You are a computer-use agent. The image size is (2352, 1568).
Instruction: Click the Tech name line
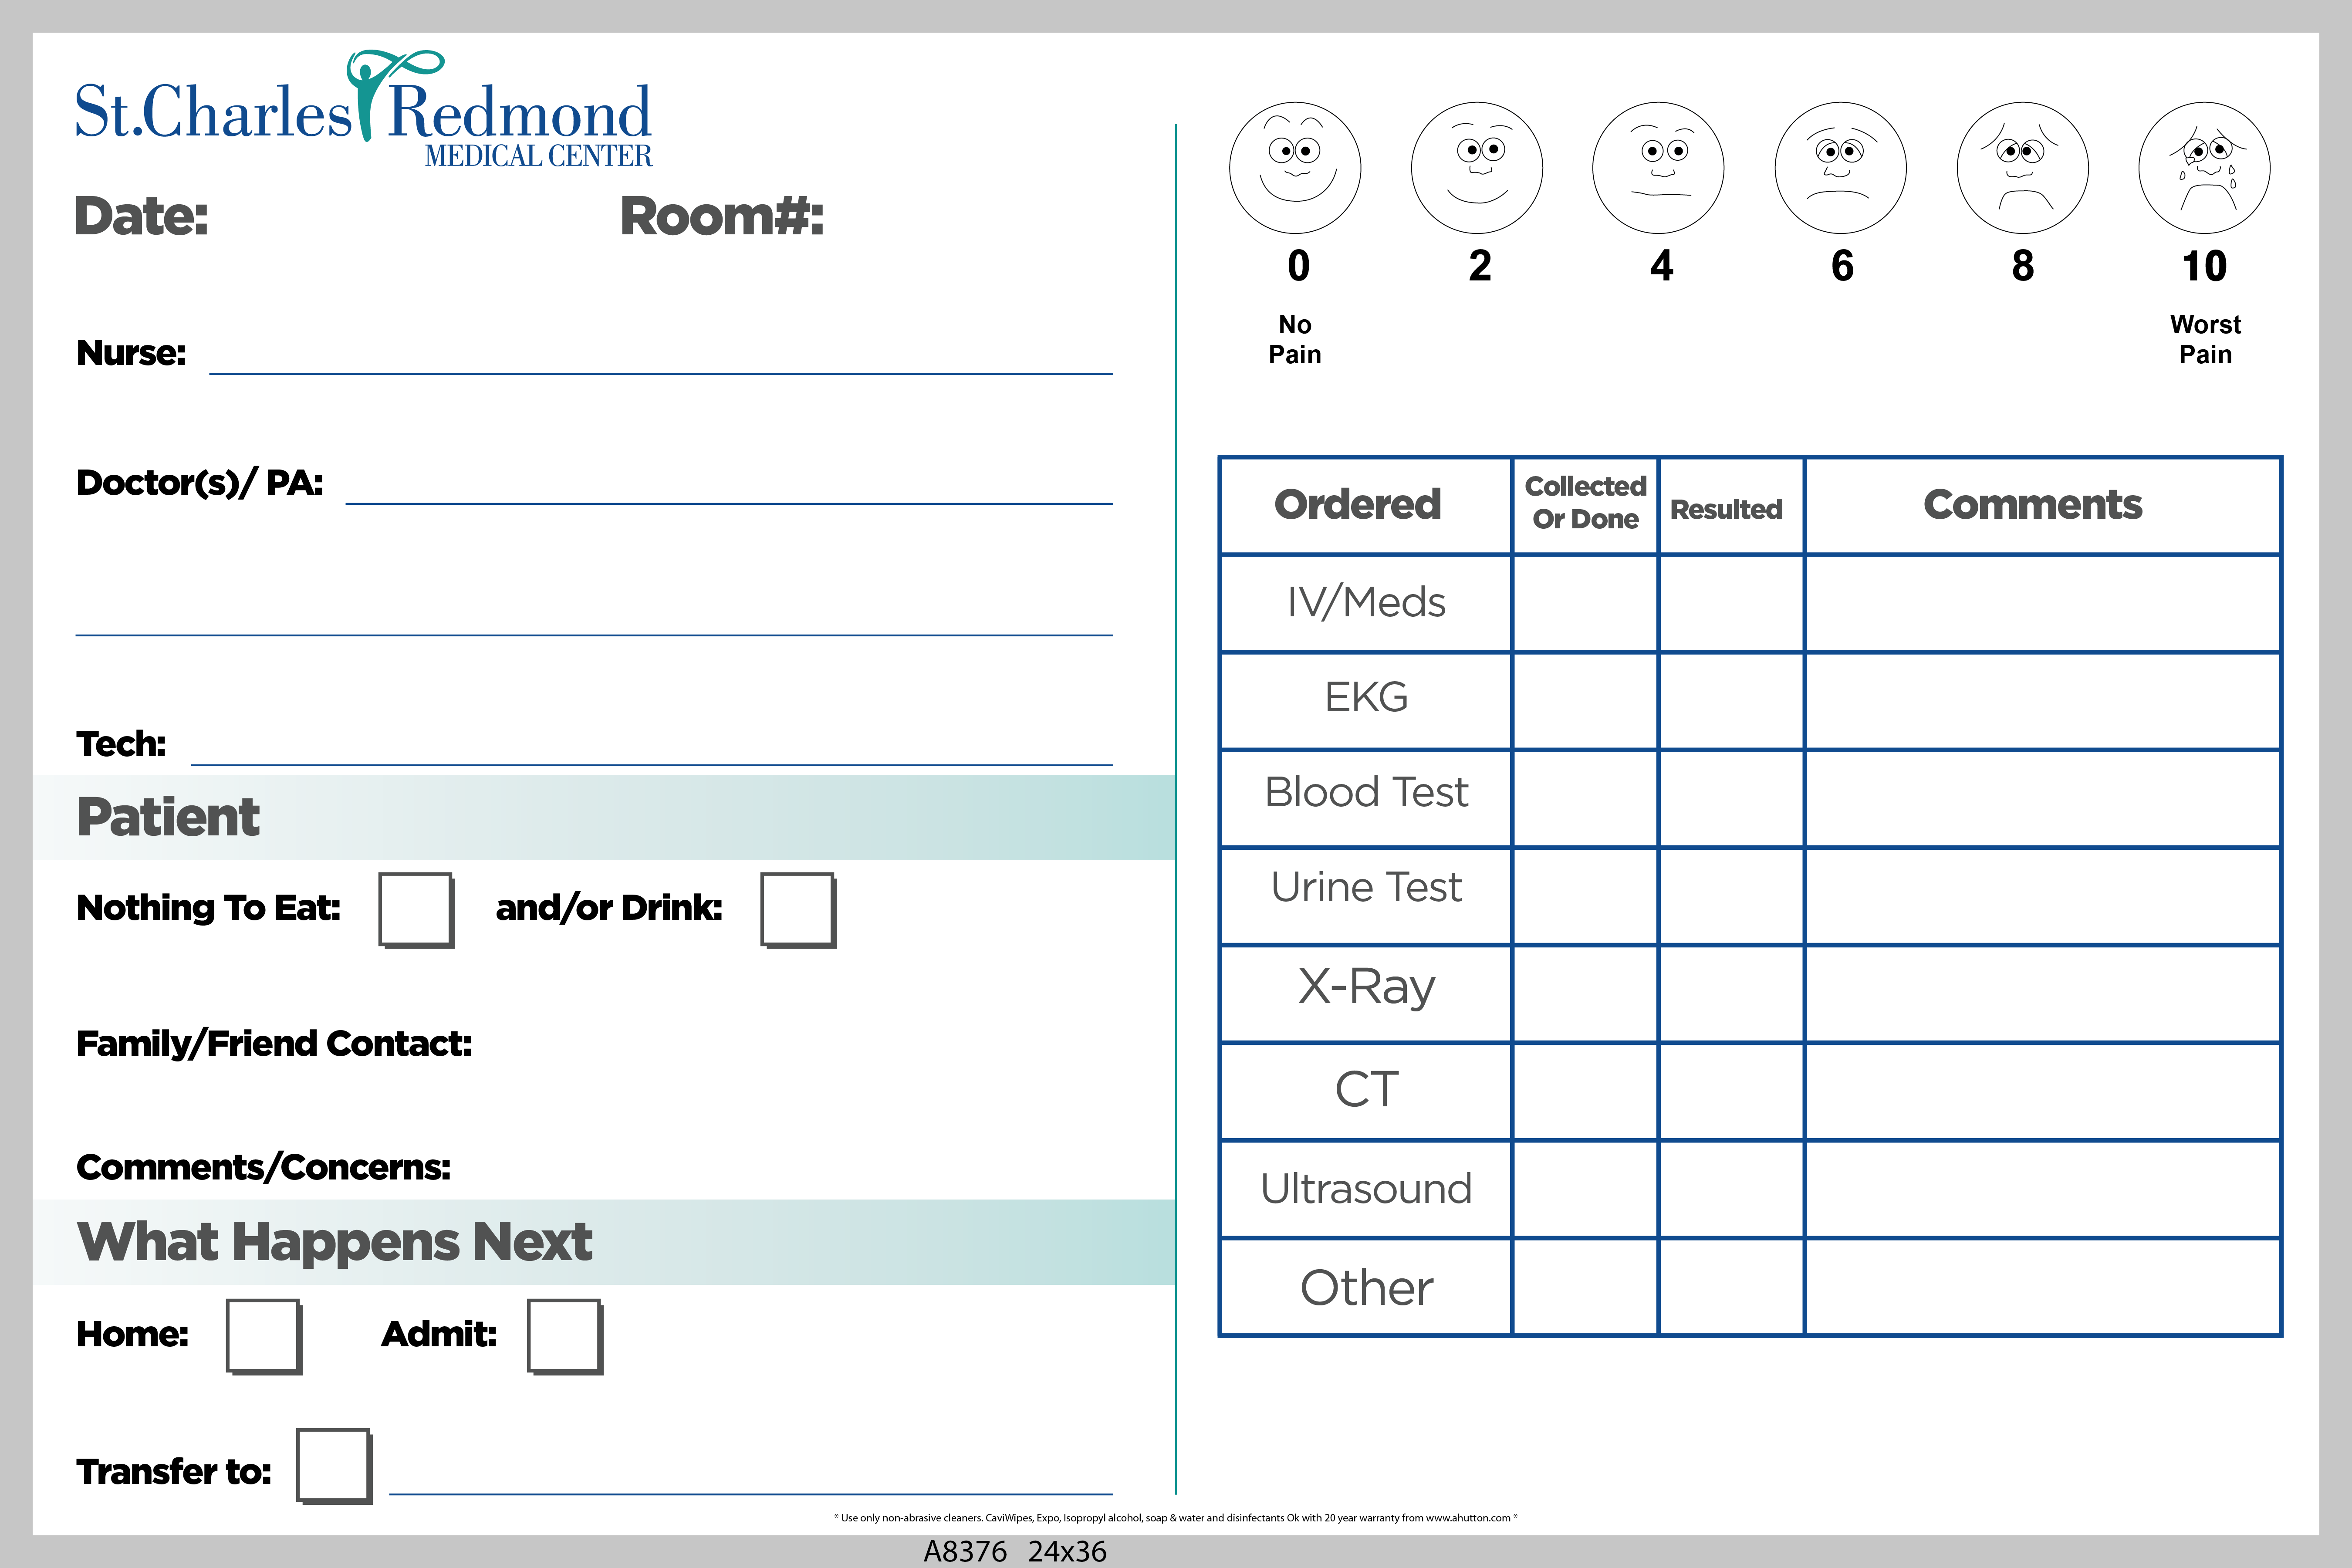click(652, 764)
